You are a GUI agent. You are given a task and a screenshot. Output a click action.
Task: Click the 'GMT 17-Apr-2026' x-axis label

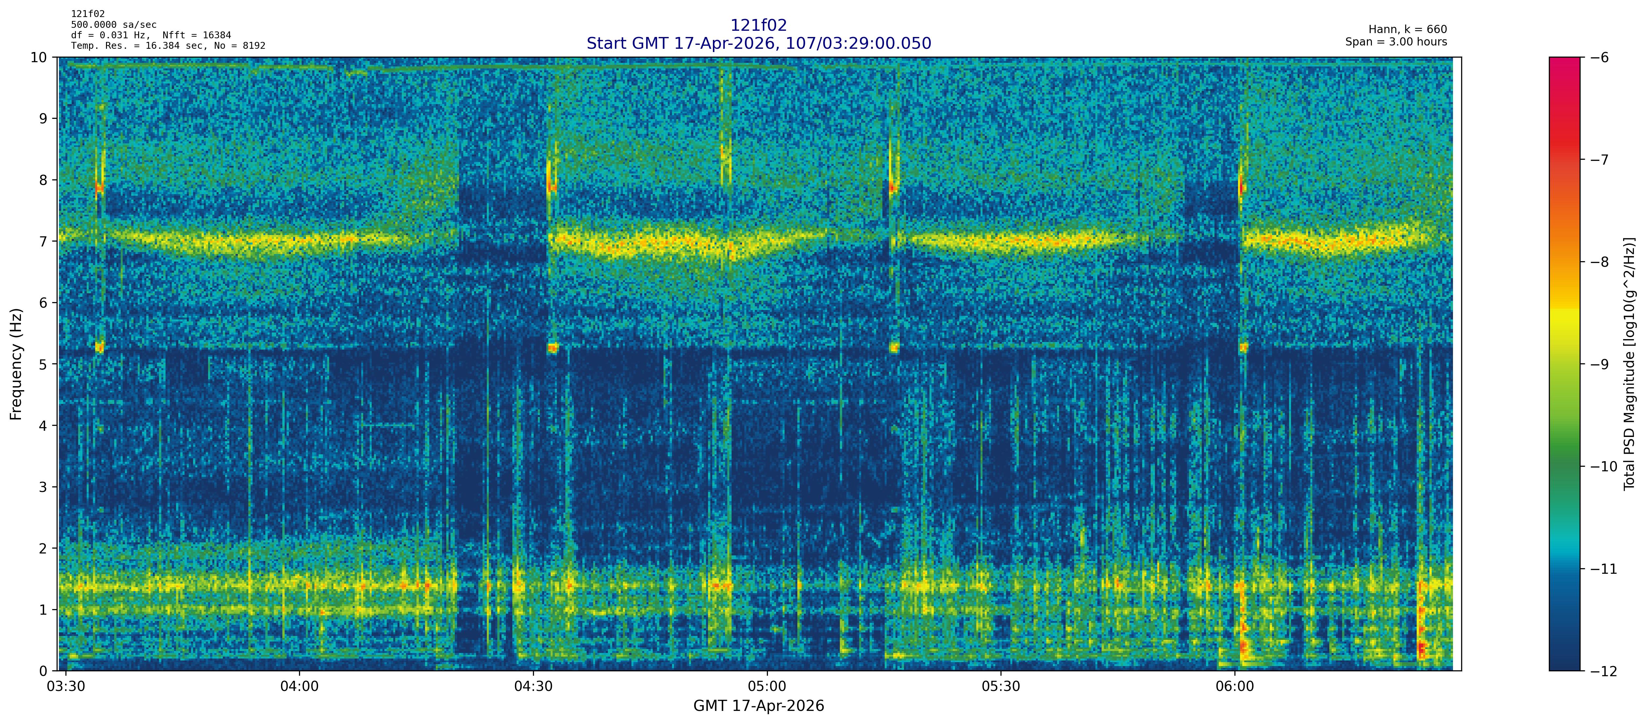click(x=758, y=706)
